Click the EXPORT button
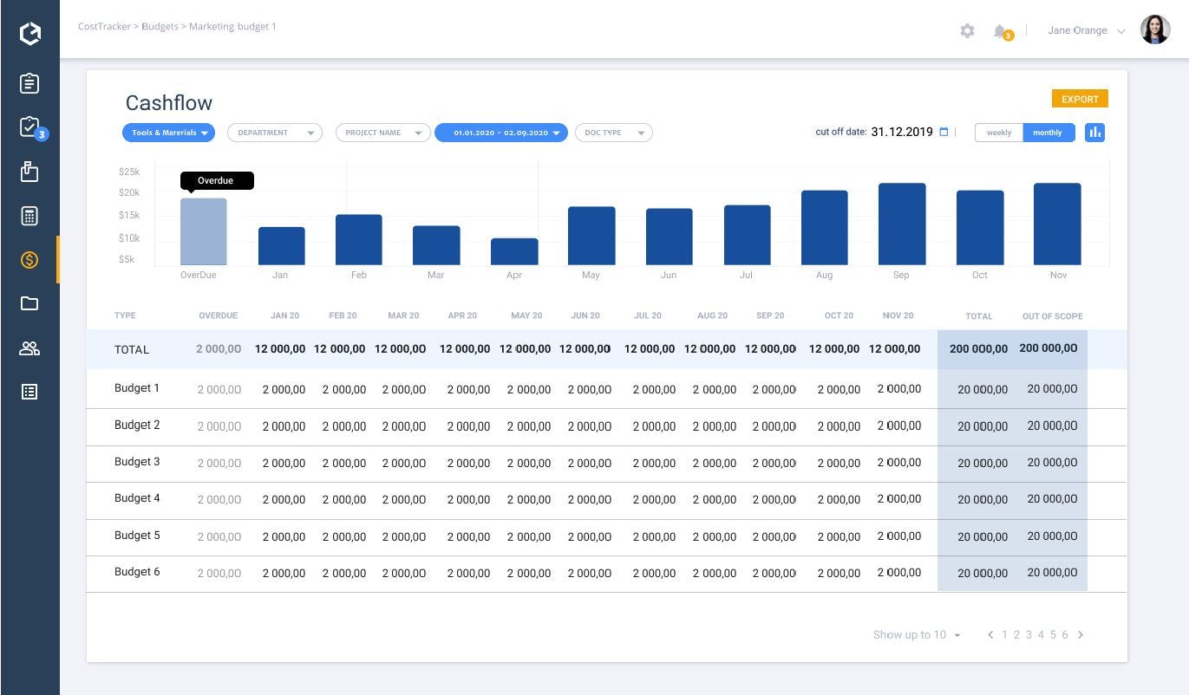1189x695 pixels. point(1080,99)
